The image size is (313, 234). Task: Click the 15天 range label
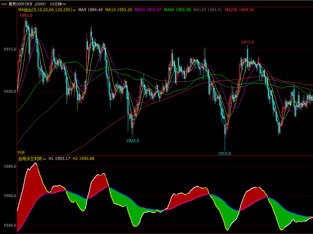point(21,153)
